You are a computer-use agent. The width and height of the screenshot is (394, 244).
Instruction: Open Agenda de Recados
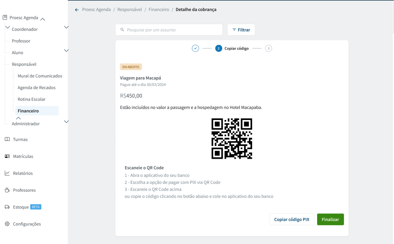click(x=37, y=88)
